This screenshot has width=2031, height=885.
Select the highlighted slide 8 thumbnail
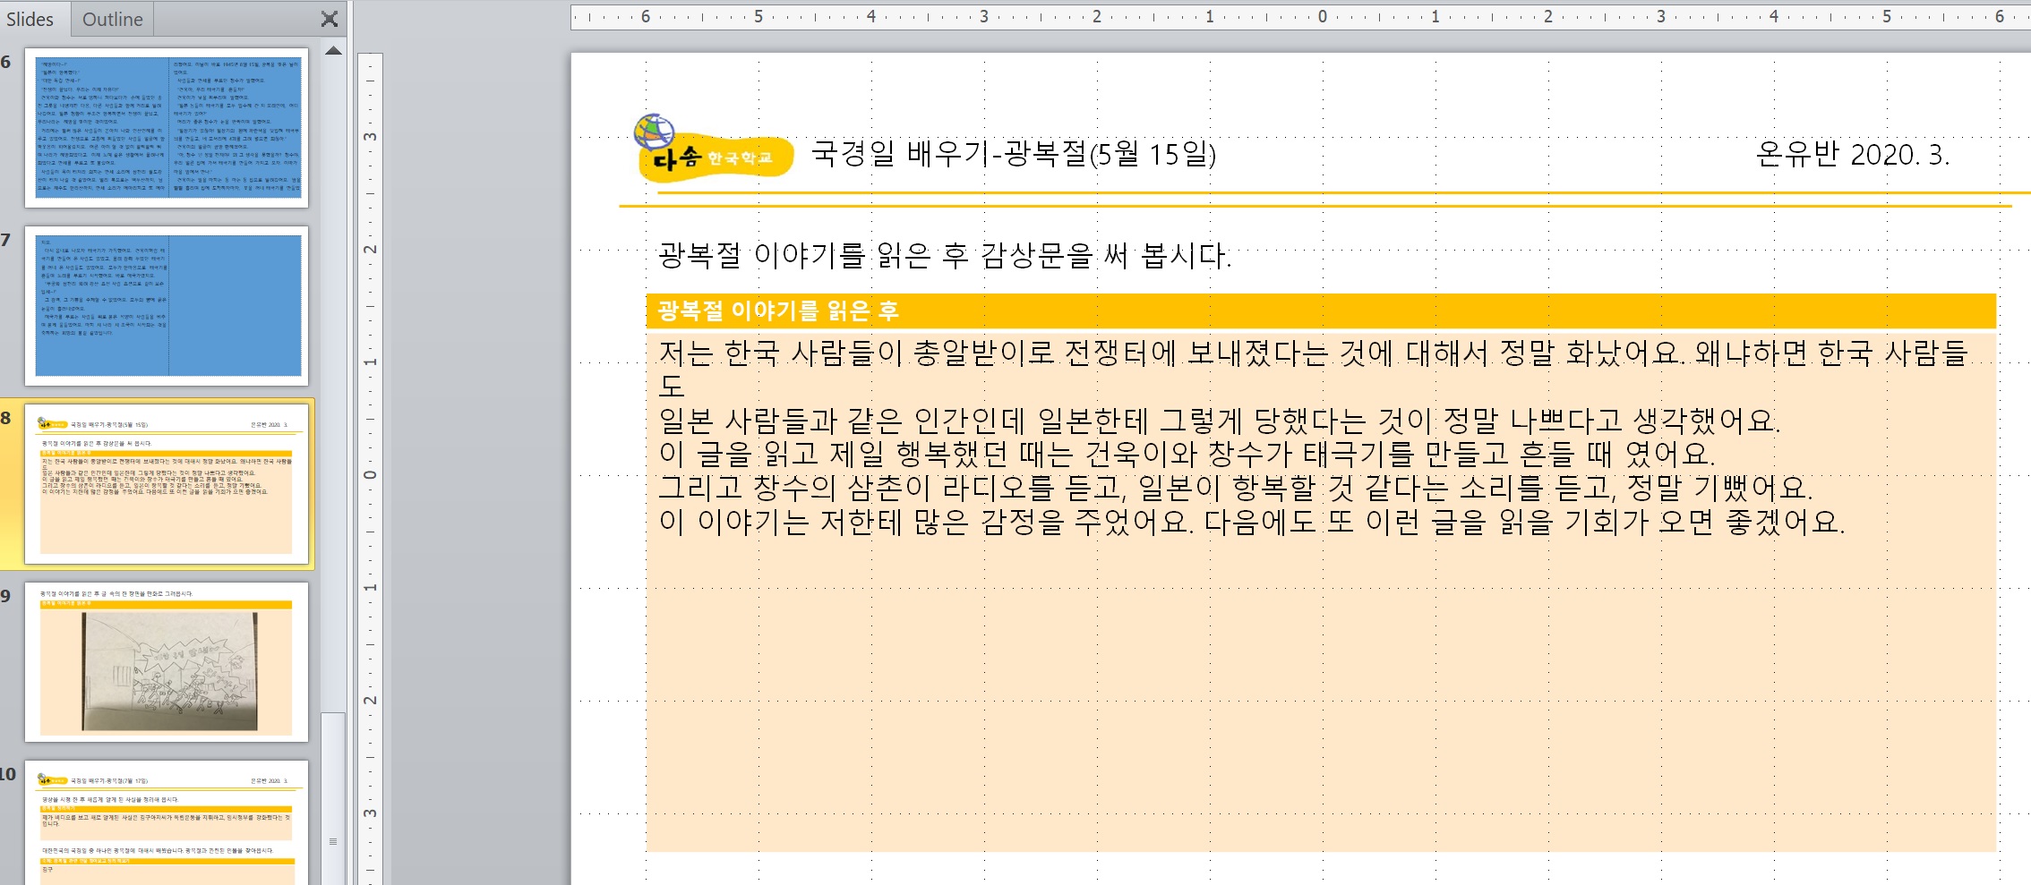(167, 483)
